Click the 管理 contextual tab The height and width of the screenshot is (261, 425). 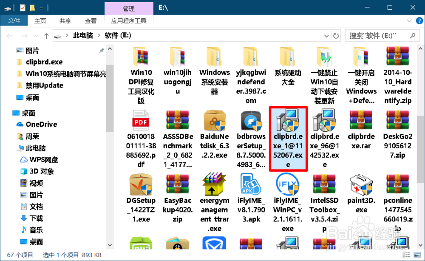129,9
